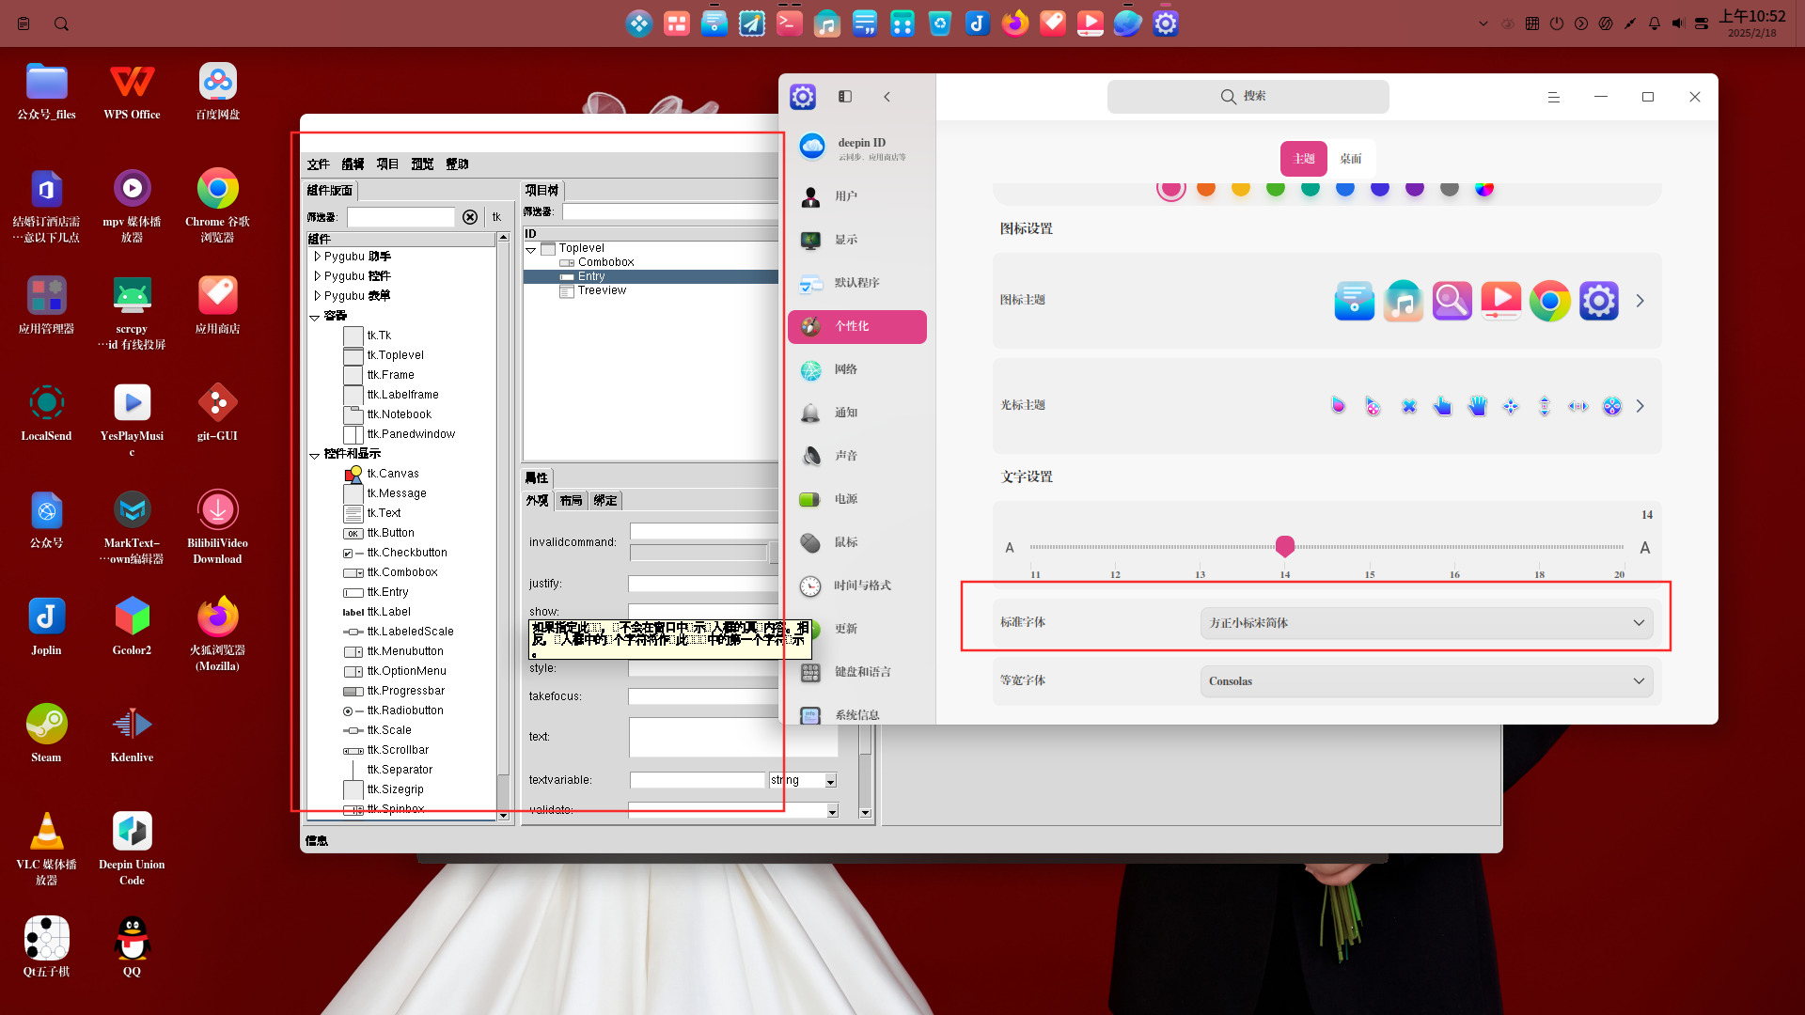The width and height of the screenshot is (1805, 1015).
Task: Pick ttk.Progressbar from the widget palette
Action: 406,691
